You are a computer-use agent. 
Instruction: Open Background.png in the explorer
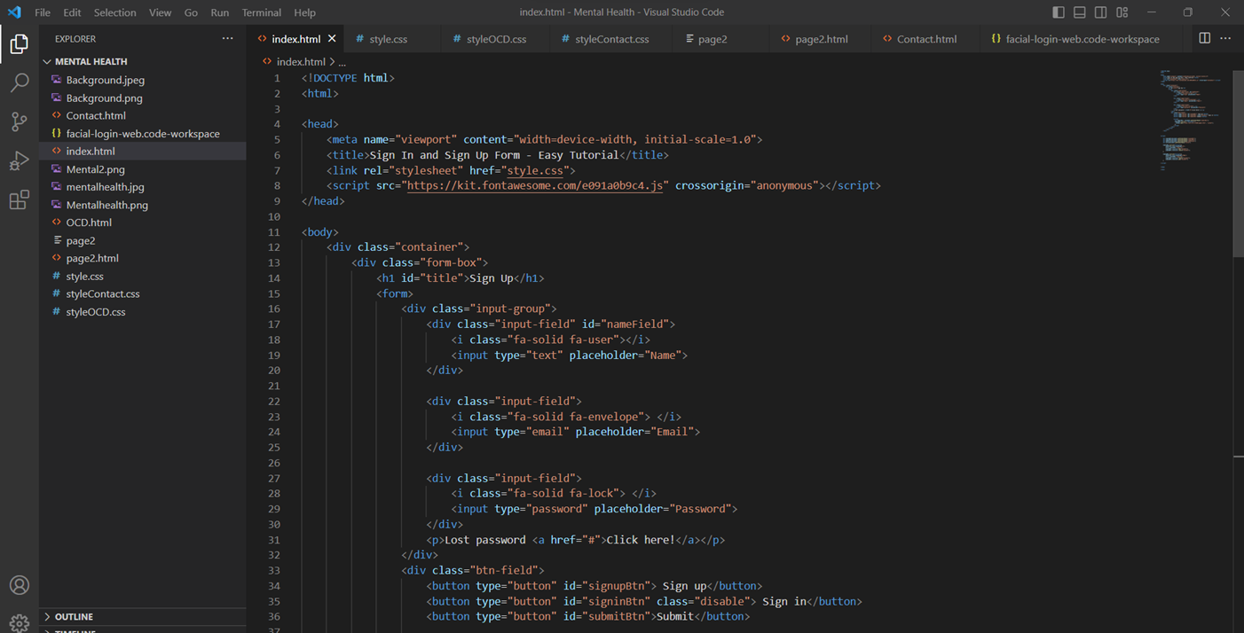click(142, 98)
